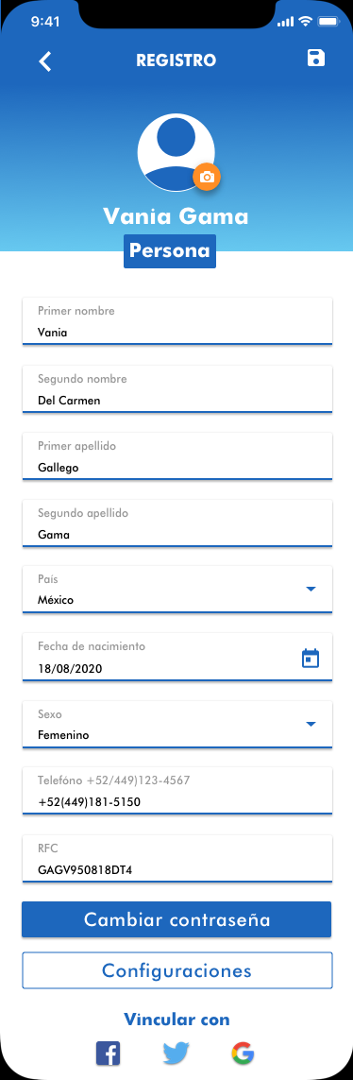Select the Persona label tag

[x=170, y=250]
